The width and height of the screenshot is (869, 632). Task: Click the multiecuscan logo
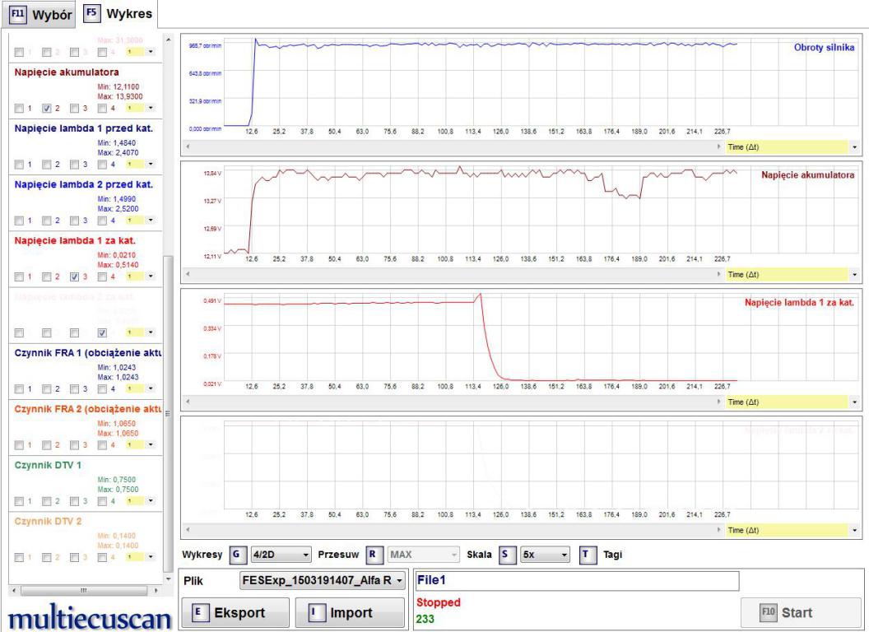(x=86, y=617)
